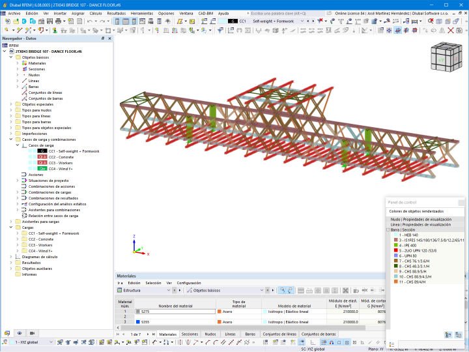
Task: Toggle the navigator panel button in the toolbar
Action: [117, 22]
